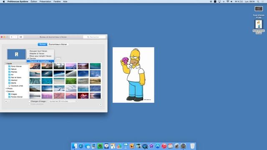Open the Numbers bar-chart app in Dock

[x=119, y=146]
